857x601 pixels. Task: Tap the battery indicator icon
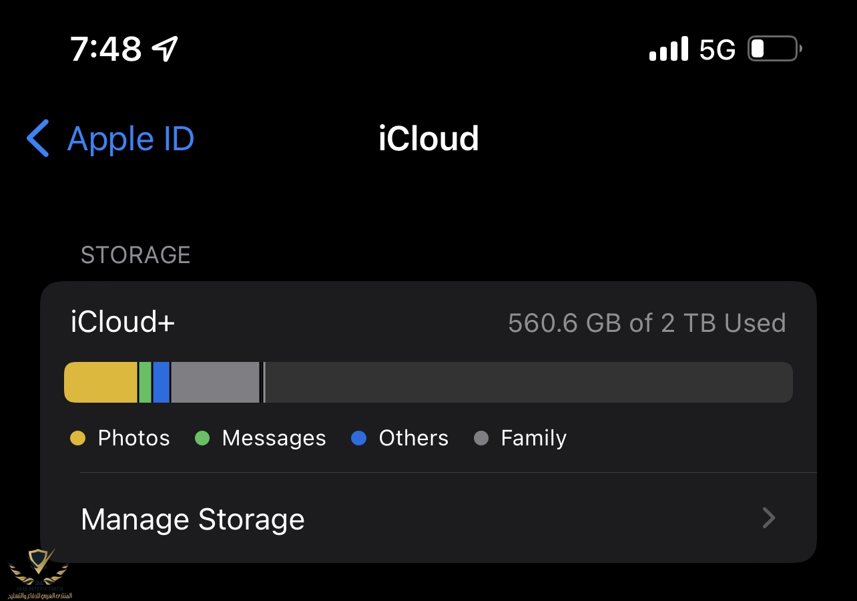click(774, 49)
